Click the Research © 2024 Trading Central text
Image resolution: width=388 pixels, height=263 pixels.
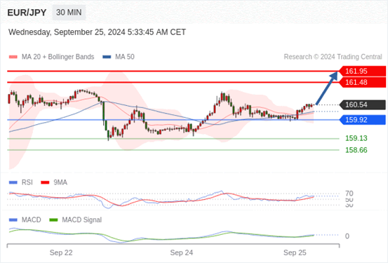(x=333, y=57)
